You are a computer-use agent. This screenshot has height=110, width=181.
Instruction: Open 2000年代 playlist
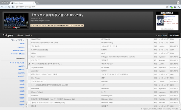(x=21, y=73)
